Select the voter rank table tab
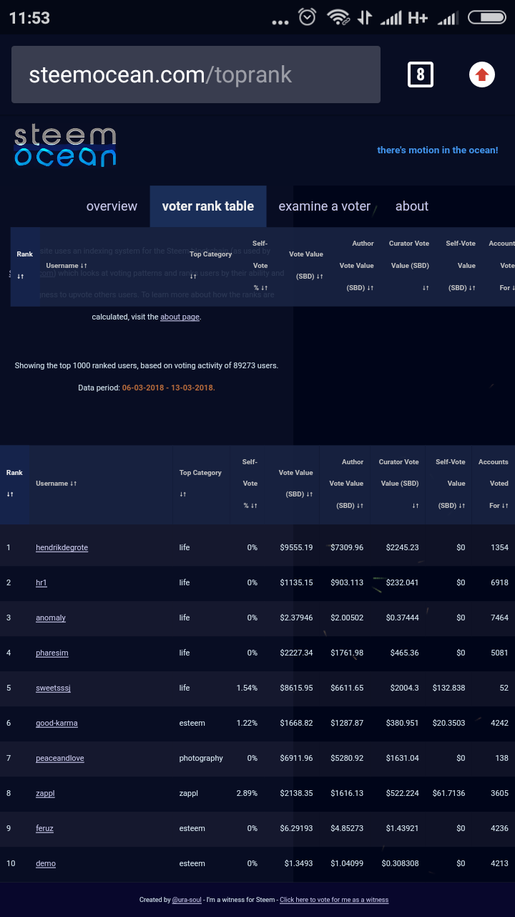Image resolution: width=515 pixels, height=917 pixels. point(208,206)
